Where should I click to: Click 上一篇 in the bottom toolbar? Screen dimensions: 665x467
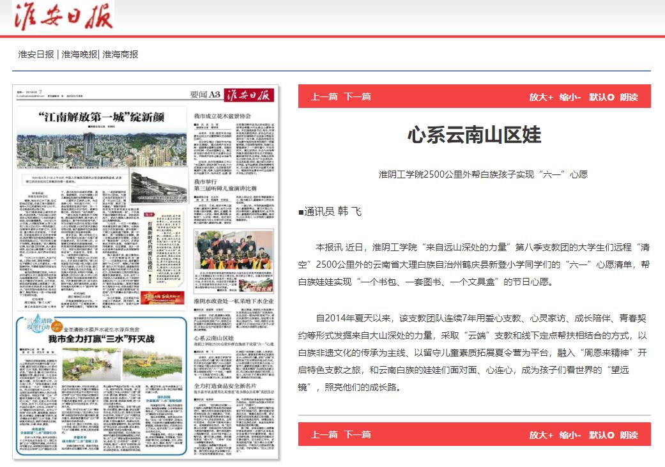pos(324,434)
